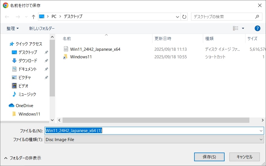Open the ファイルの種類 Disc Image File dropdown
This screenshot has height=166, width=266.
click(154, 139)
